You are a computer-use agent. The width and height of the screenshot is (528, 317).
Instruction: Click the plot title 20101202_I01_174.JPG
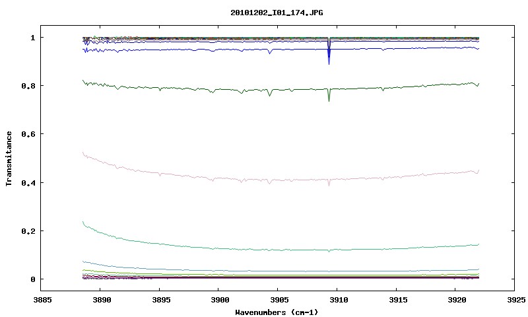click(x=277, y=13)
